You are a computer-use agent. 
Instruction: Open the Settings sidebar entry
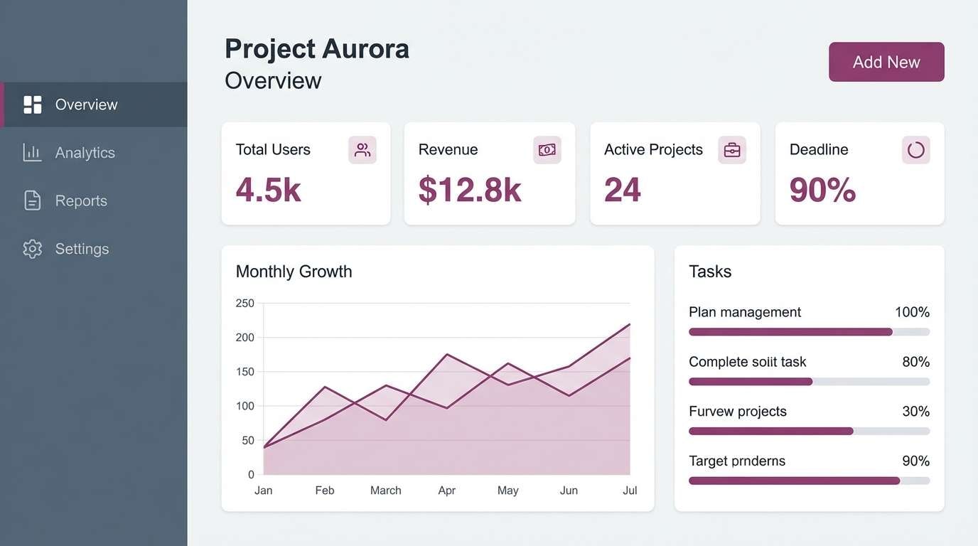82,248
